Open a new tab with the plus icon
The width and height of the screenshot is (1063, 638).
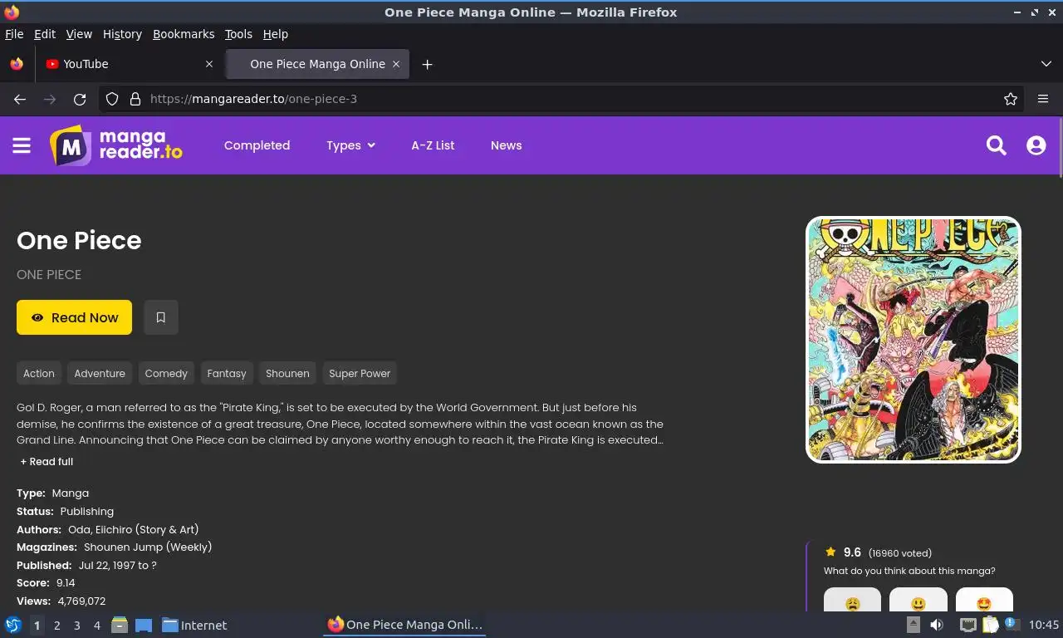tap(427, 64)
